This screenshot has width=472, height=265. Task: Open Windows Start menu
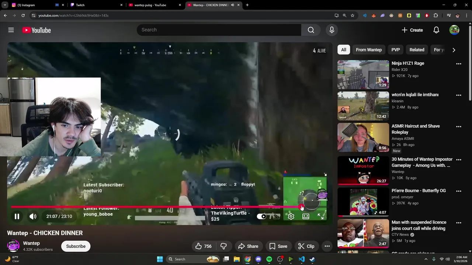click(160, 259)
